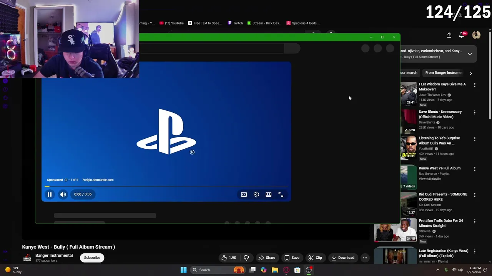Open YouTube upload/create icon
This screenshot has height=276, width=492.
(x=449, y=35)
